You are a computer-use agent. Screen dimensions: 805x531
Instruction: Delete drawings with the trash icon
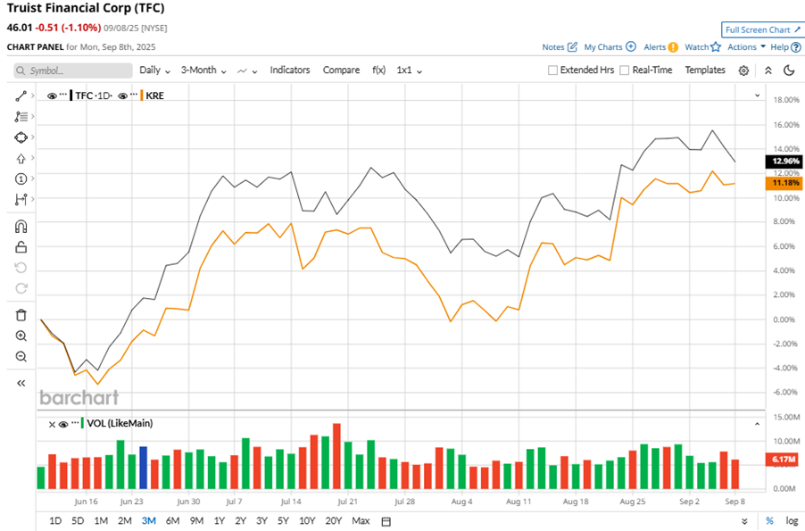click(21, 315)
